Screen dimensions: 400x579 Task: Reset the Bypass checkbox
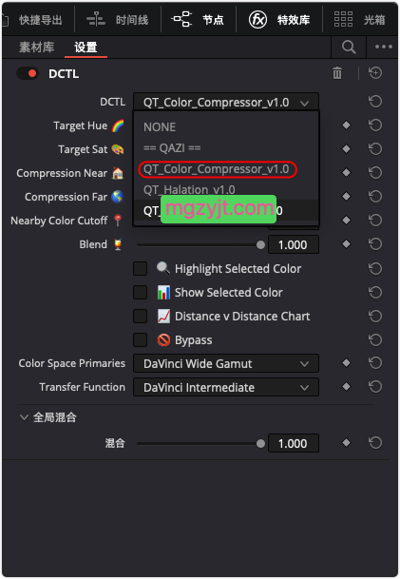pyautogui.click(x=375, y=339)
